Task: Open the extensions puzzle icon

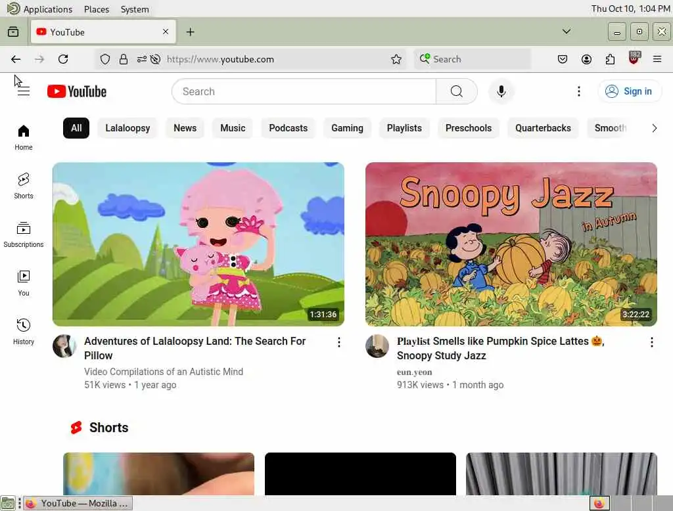Action: tap(610, 59)
